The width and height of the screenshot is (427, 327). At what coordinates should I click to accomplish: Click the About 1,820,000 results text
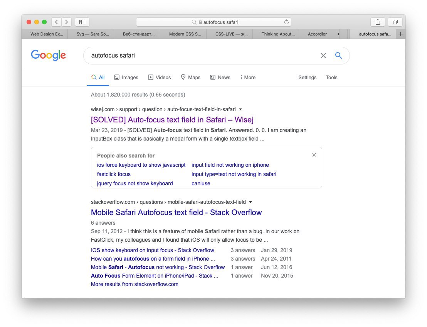coord(138,95)
